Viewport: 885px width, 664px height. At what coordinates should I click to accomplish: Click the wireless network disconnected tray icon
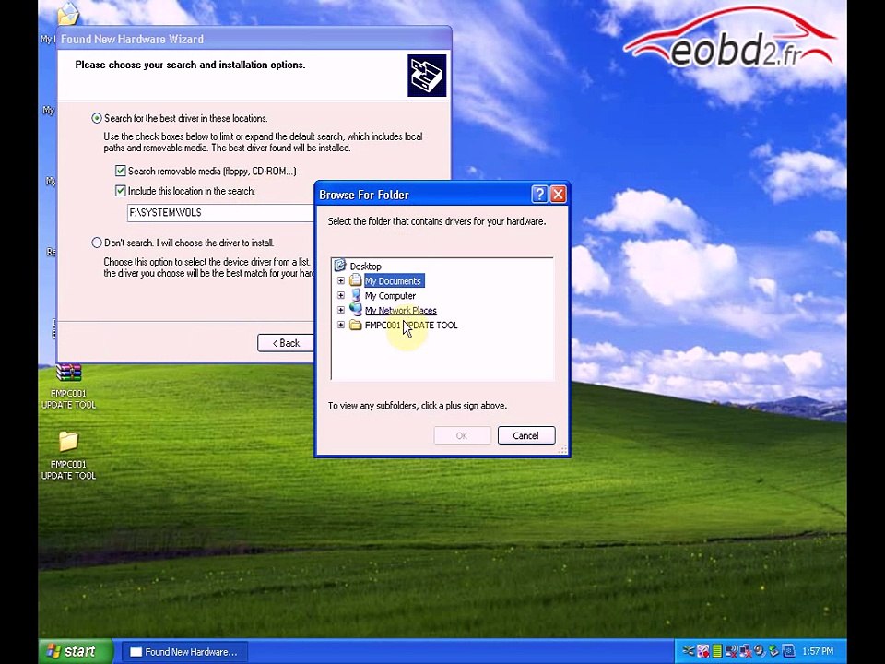731,651
